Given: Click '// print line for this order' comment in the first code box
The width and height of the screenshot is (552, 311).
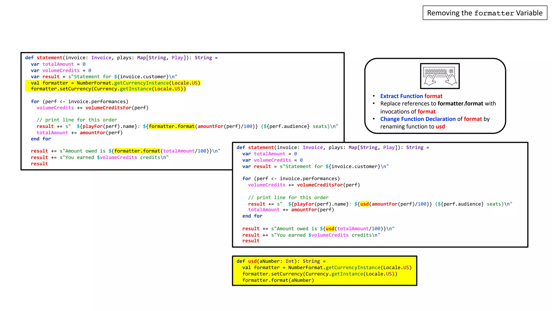Looking at the screenshot, I should coord(77,120).
